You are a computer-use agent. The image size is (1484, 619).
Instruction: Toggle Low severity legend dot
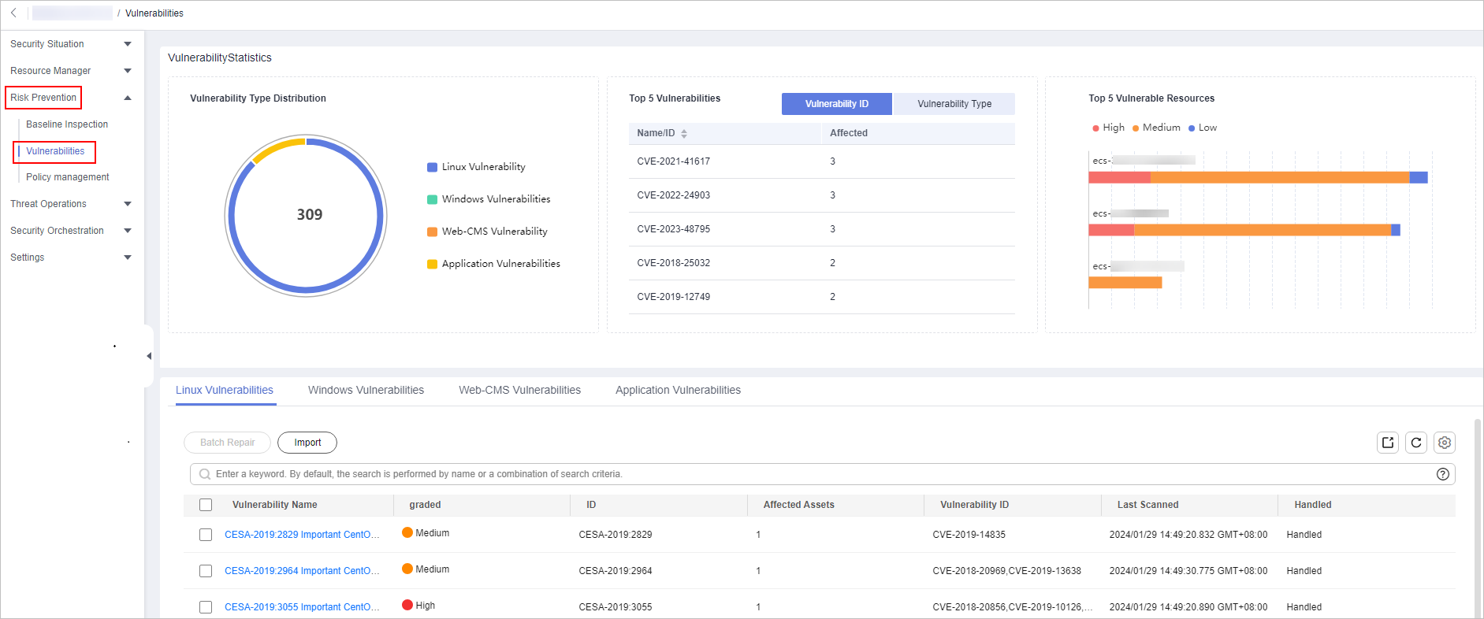[1192, 128]
